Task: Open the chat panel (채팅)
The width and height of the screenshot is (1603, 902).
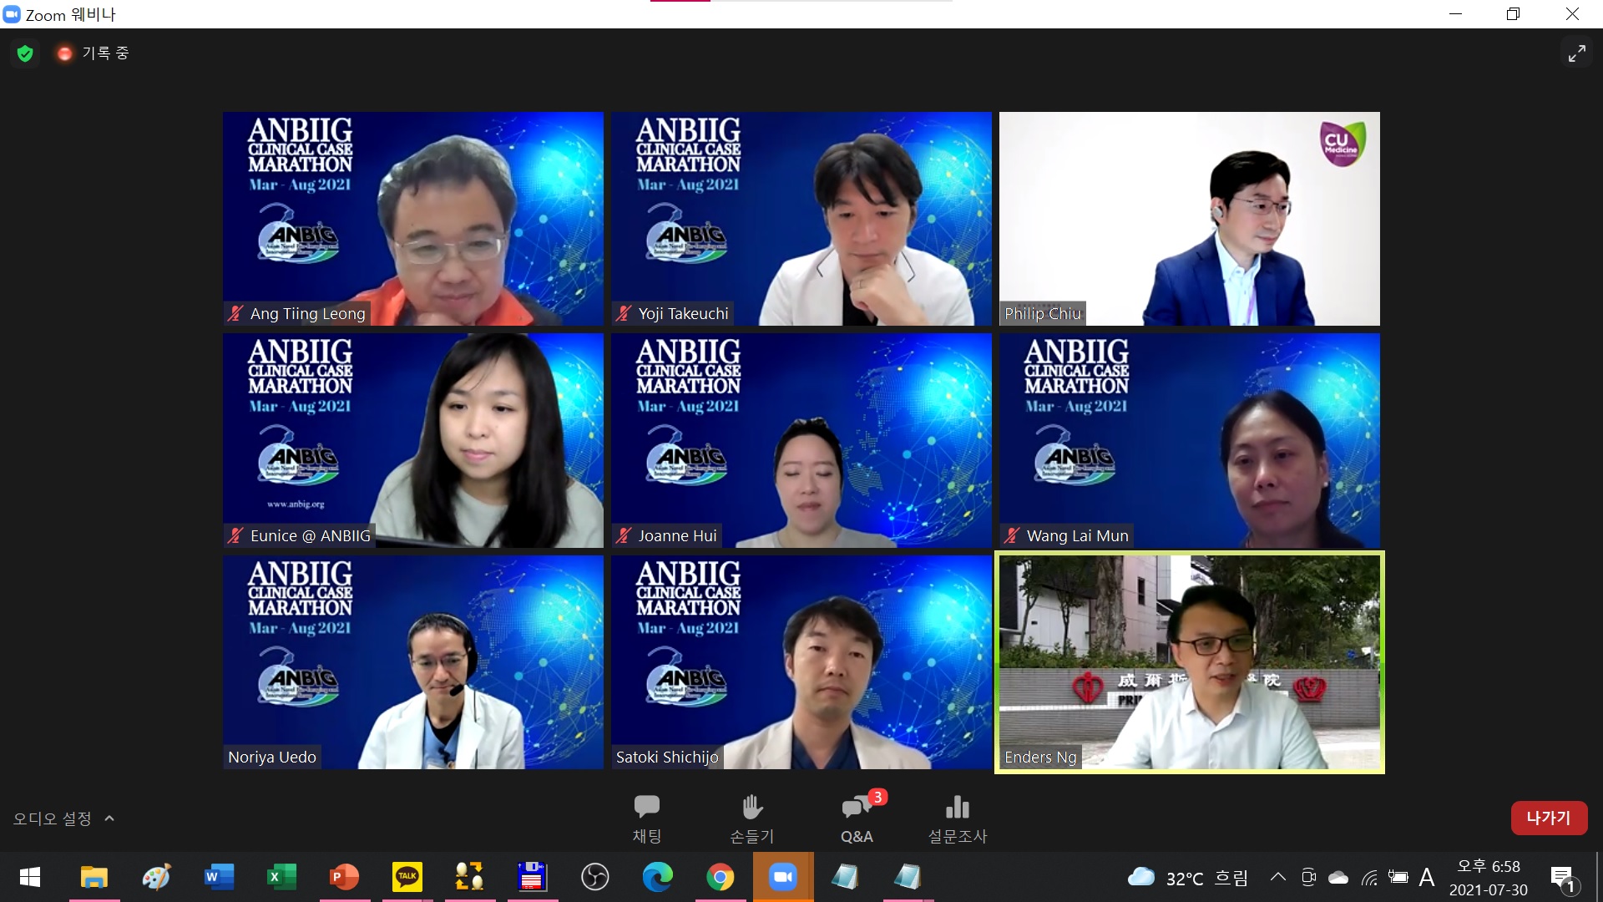Action: [x=647, y=818]
